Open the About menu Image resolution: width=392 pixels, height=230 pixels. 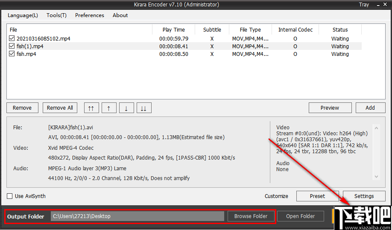(x=120, y=15)
